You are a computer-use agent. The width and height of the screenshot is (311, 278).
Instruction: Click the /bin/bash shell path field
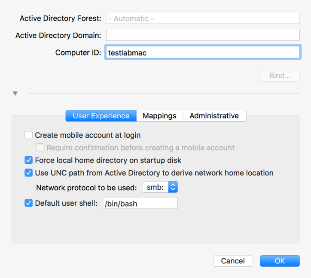pyautogui.click(x=140, y=204)
